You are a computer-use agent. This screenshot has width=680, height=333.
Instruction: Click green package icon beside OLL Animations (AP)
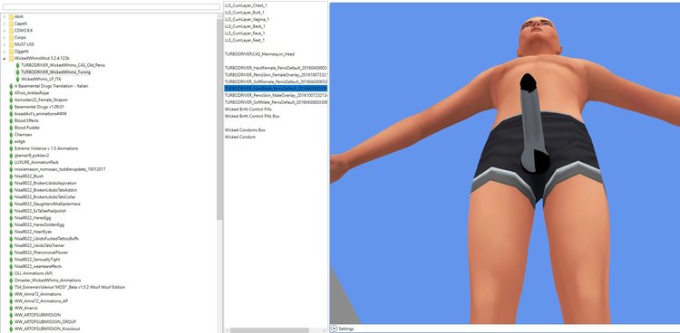[x=11, y=273]
